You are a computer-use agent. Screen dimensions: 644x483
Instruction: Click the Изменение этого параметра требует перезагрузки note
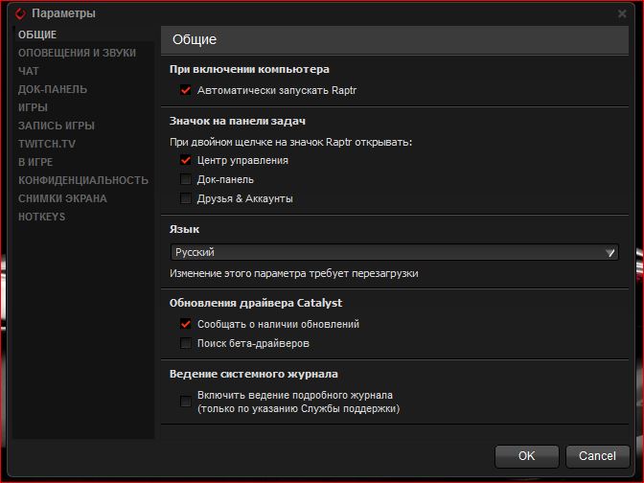[294, 273]
